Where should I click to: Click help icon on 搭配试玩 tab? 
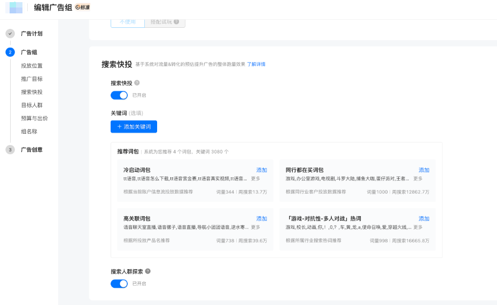click(x=176, y=21)
